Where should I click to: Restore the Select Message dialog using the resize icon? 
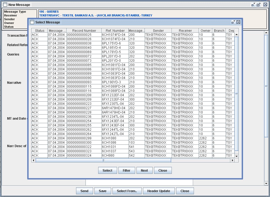tap(233, 22)
